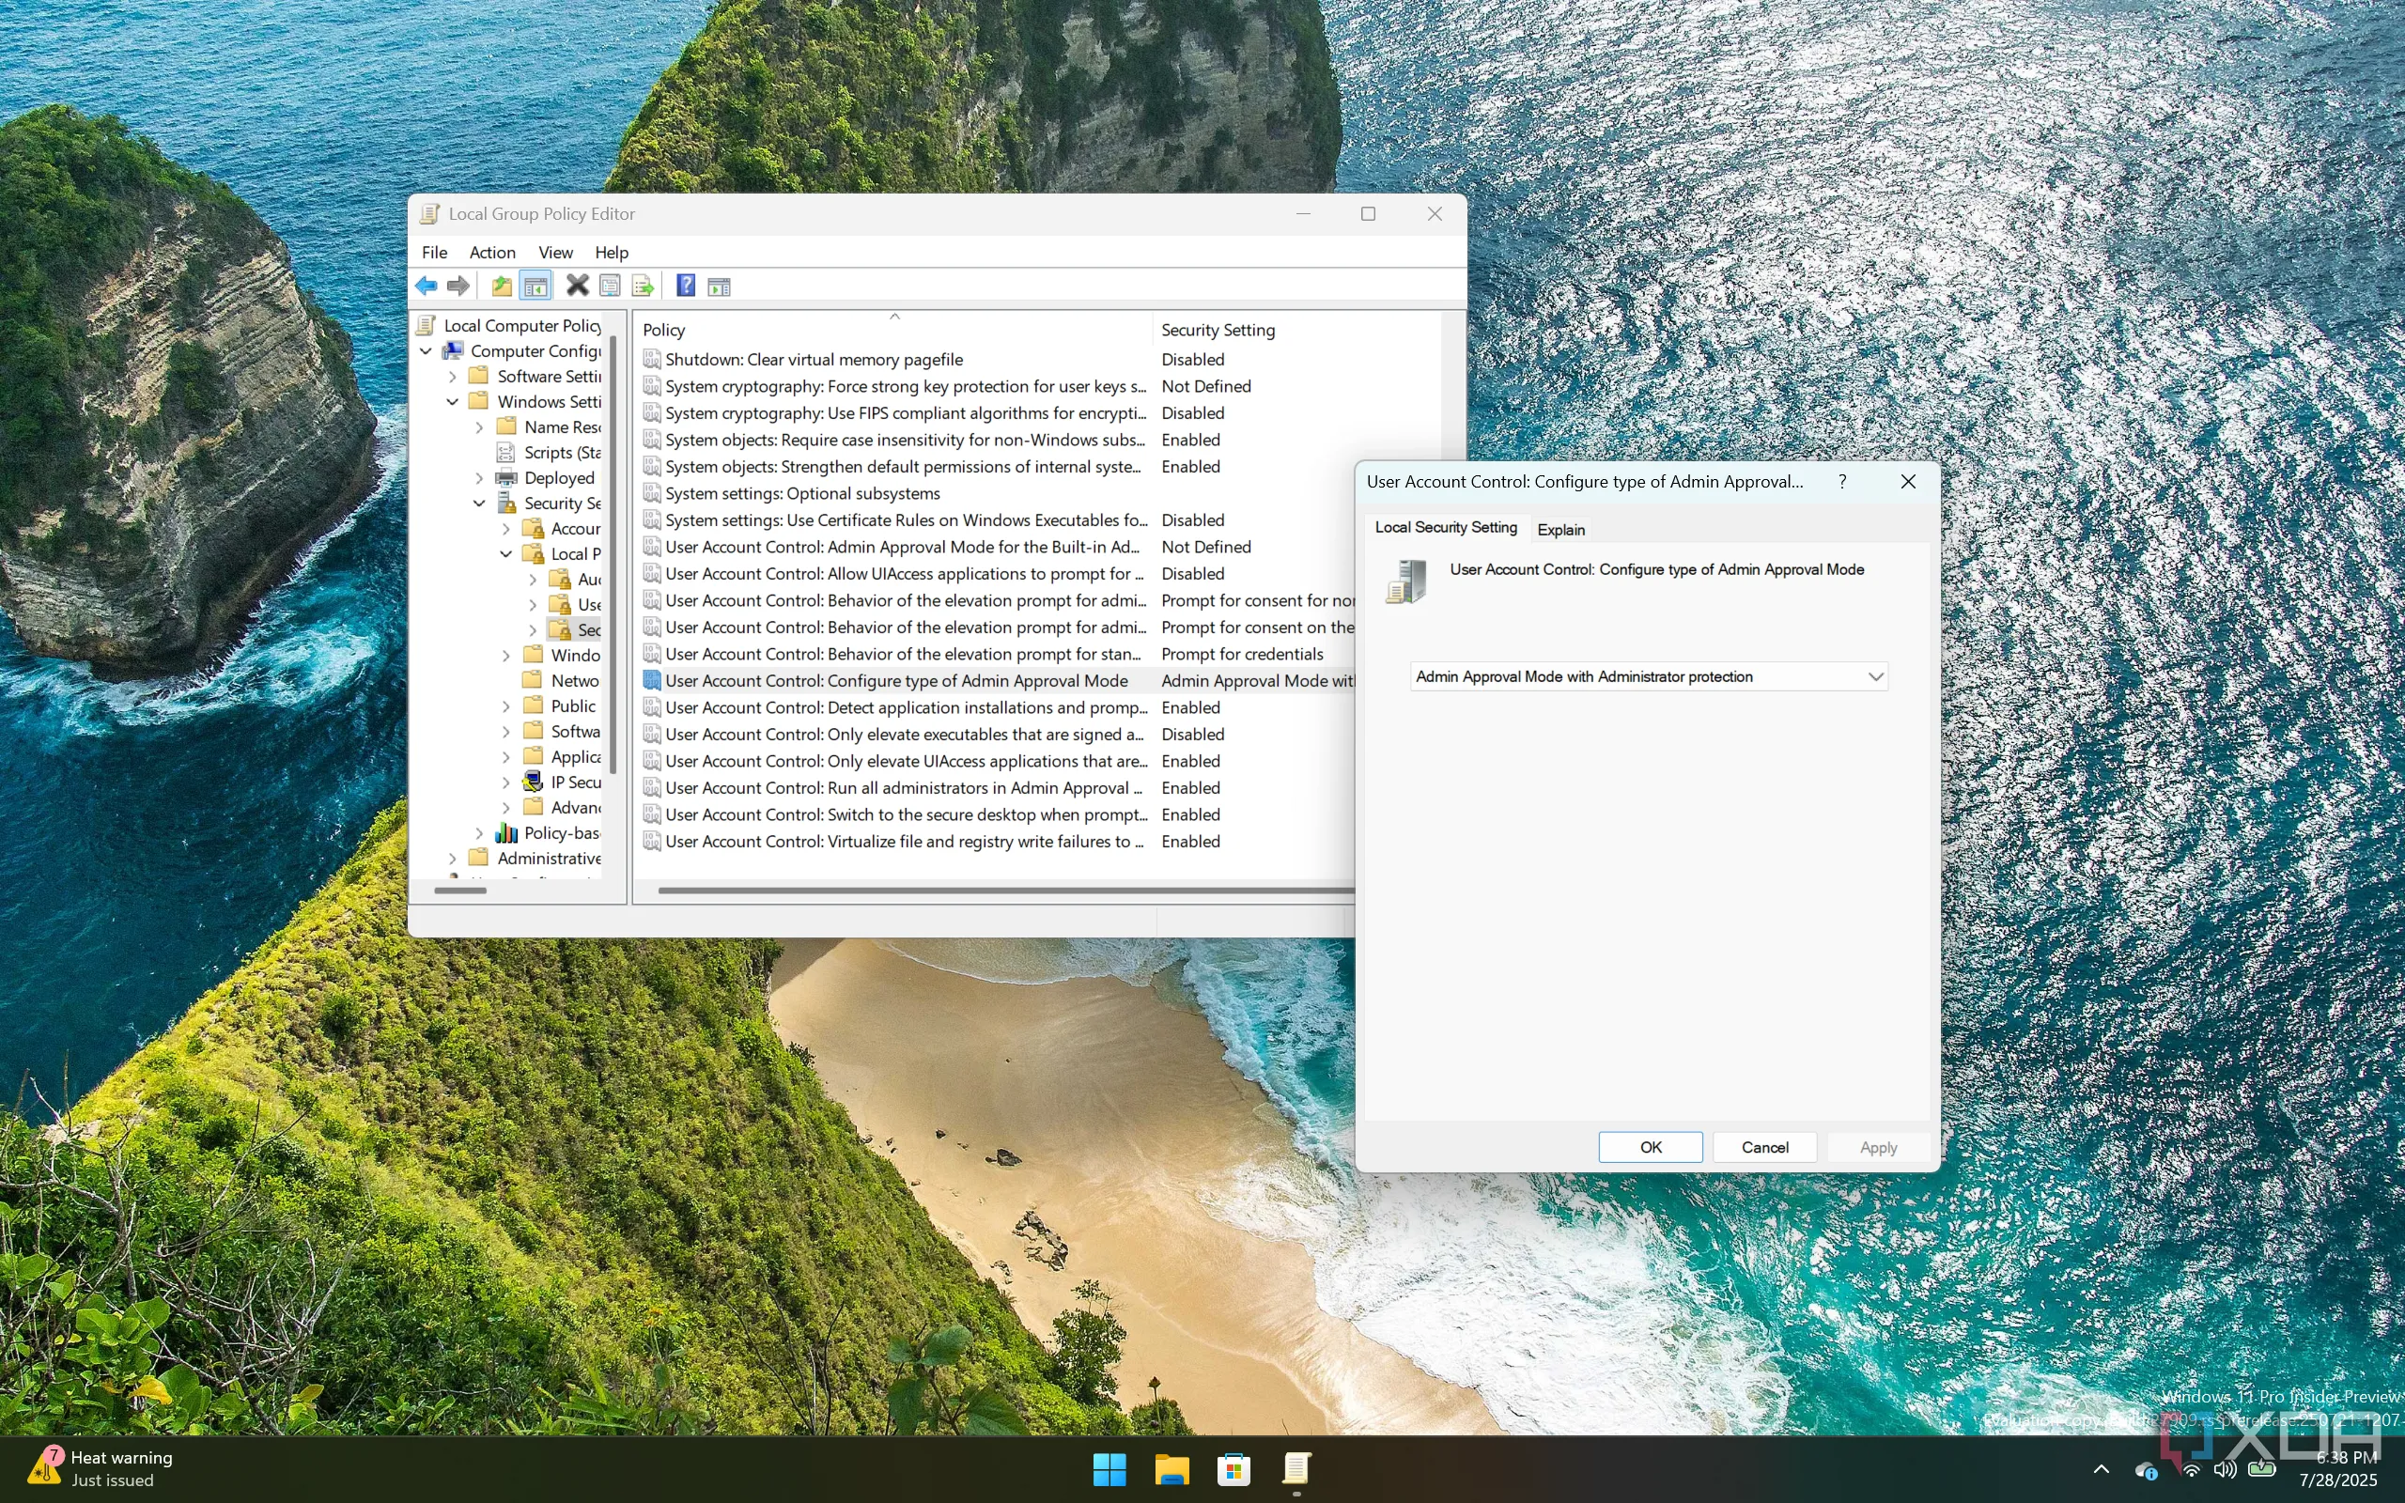2405x1503 pixels.
Task: Click icon of Configure type of Admin Approval Mode row
Action: [652, 680]
